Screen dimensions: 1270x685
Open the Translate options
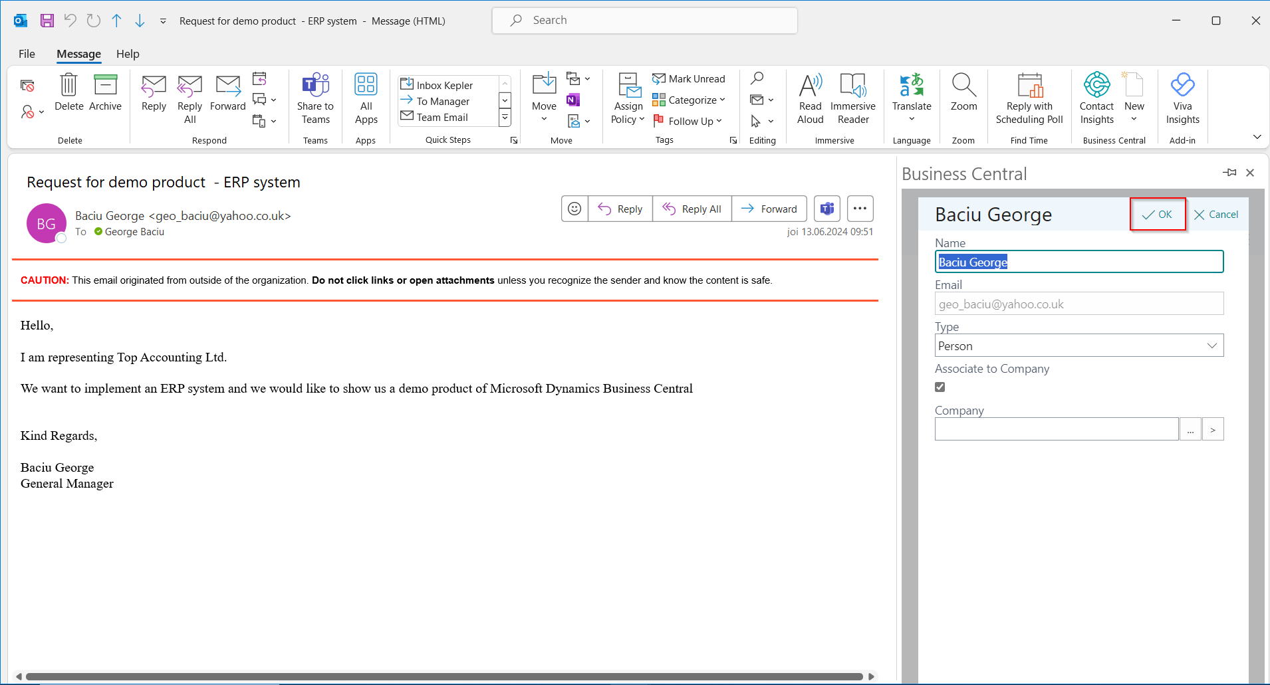(912, 98)
